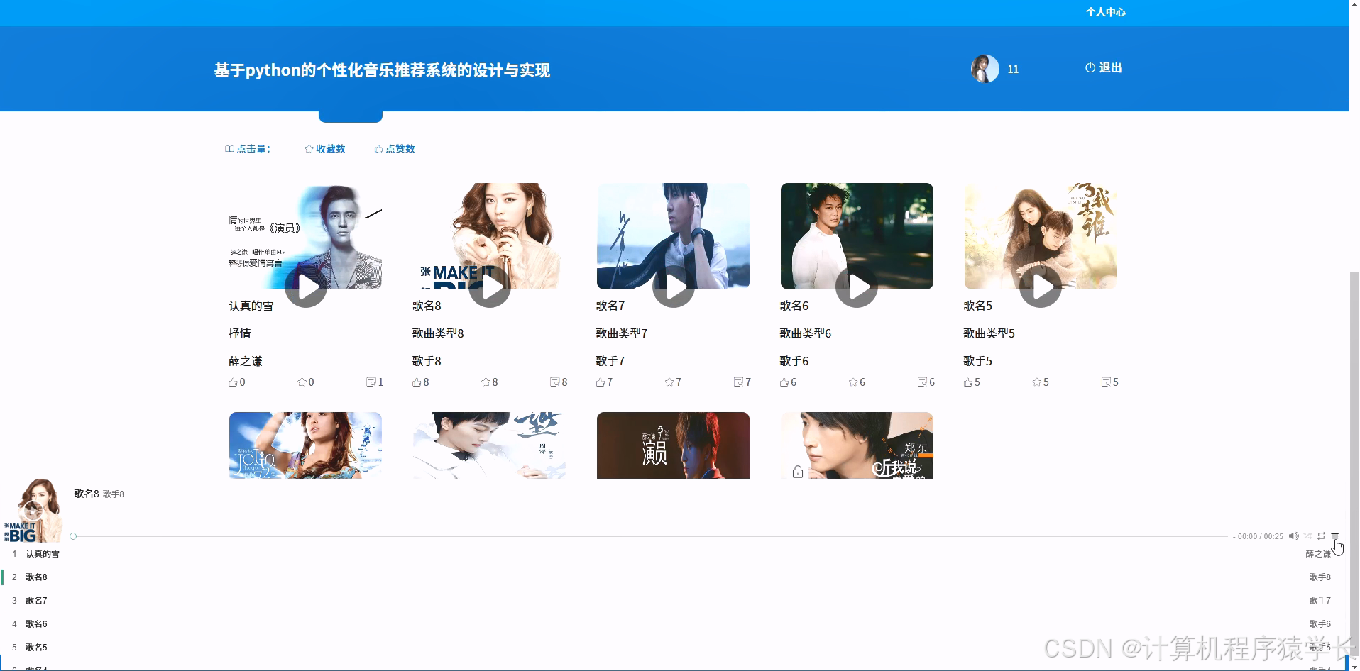This screenshot has width=1360, height=671.
Task: Open the 歌名7 comment icon
Action: tap(738, 382)
